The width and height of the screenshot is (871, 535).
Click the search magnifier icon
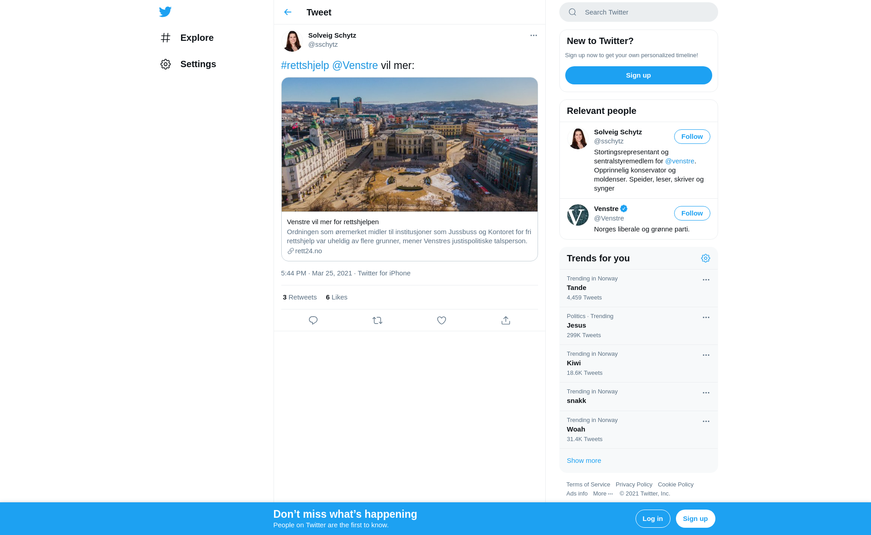[573, 12]
